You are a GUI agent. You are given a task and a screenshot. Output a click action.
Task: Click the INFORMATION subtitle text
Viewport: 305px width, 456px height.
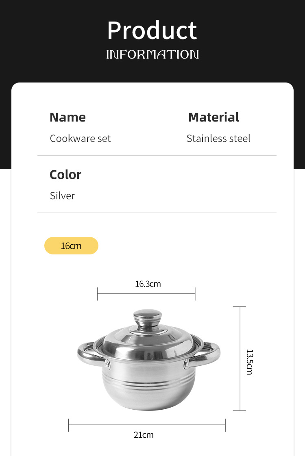(152, 54)
